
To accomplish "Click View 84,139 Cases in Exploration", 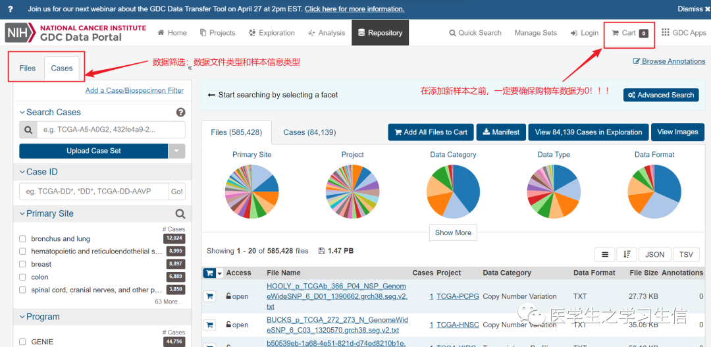I will click(x=589, y=132).
